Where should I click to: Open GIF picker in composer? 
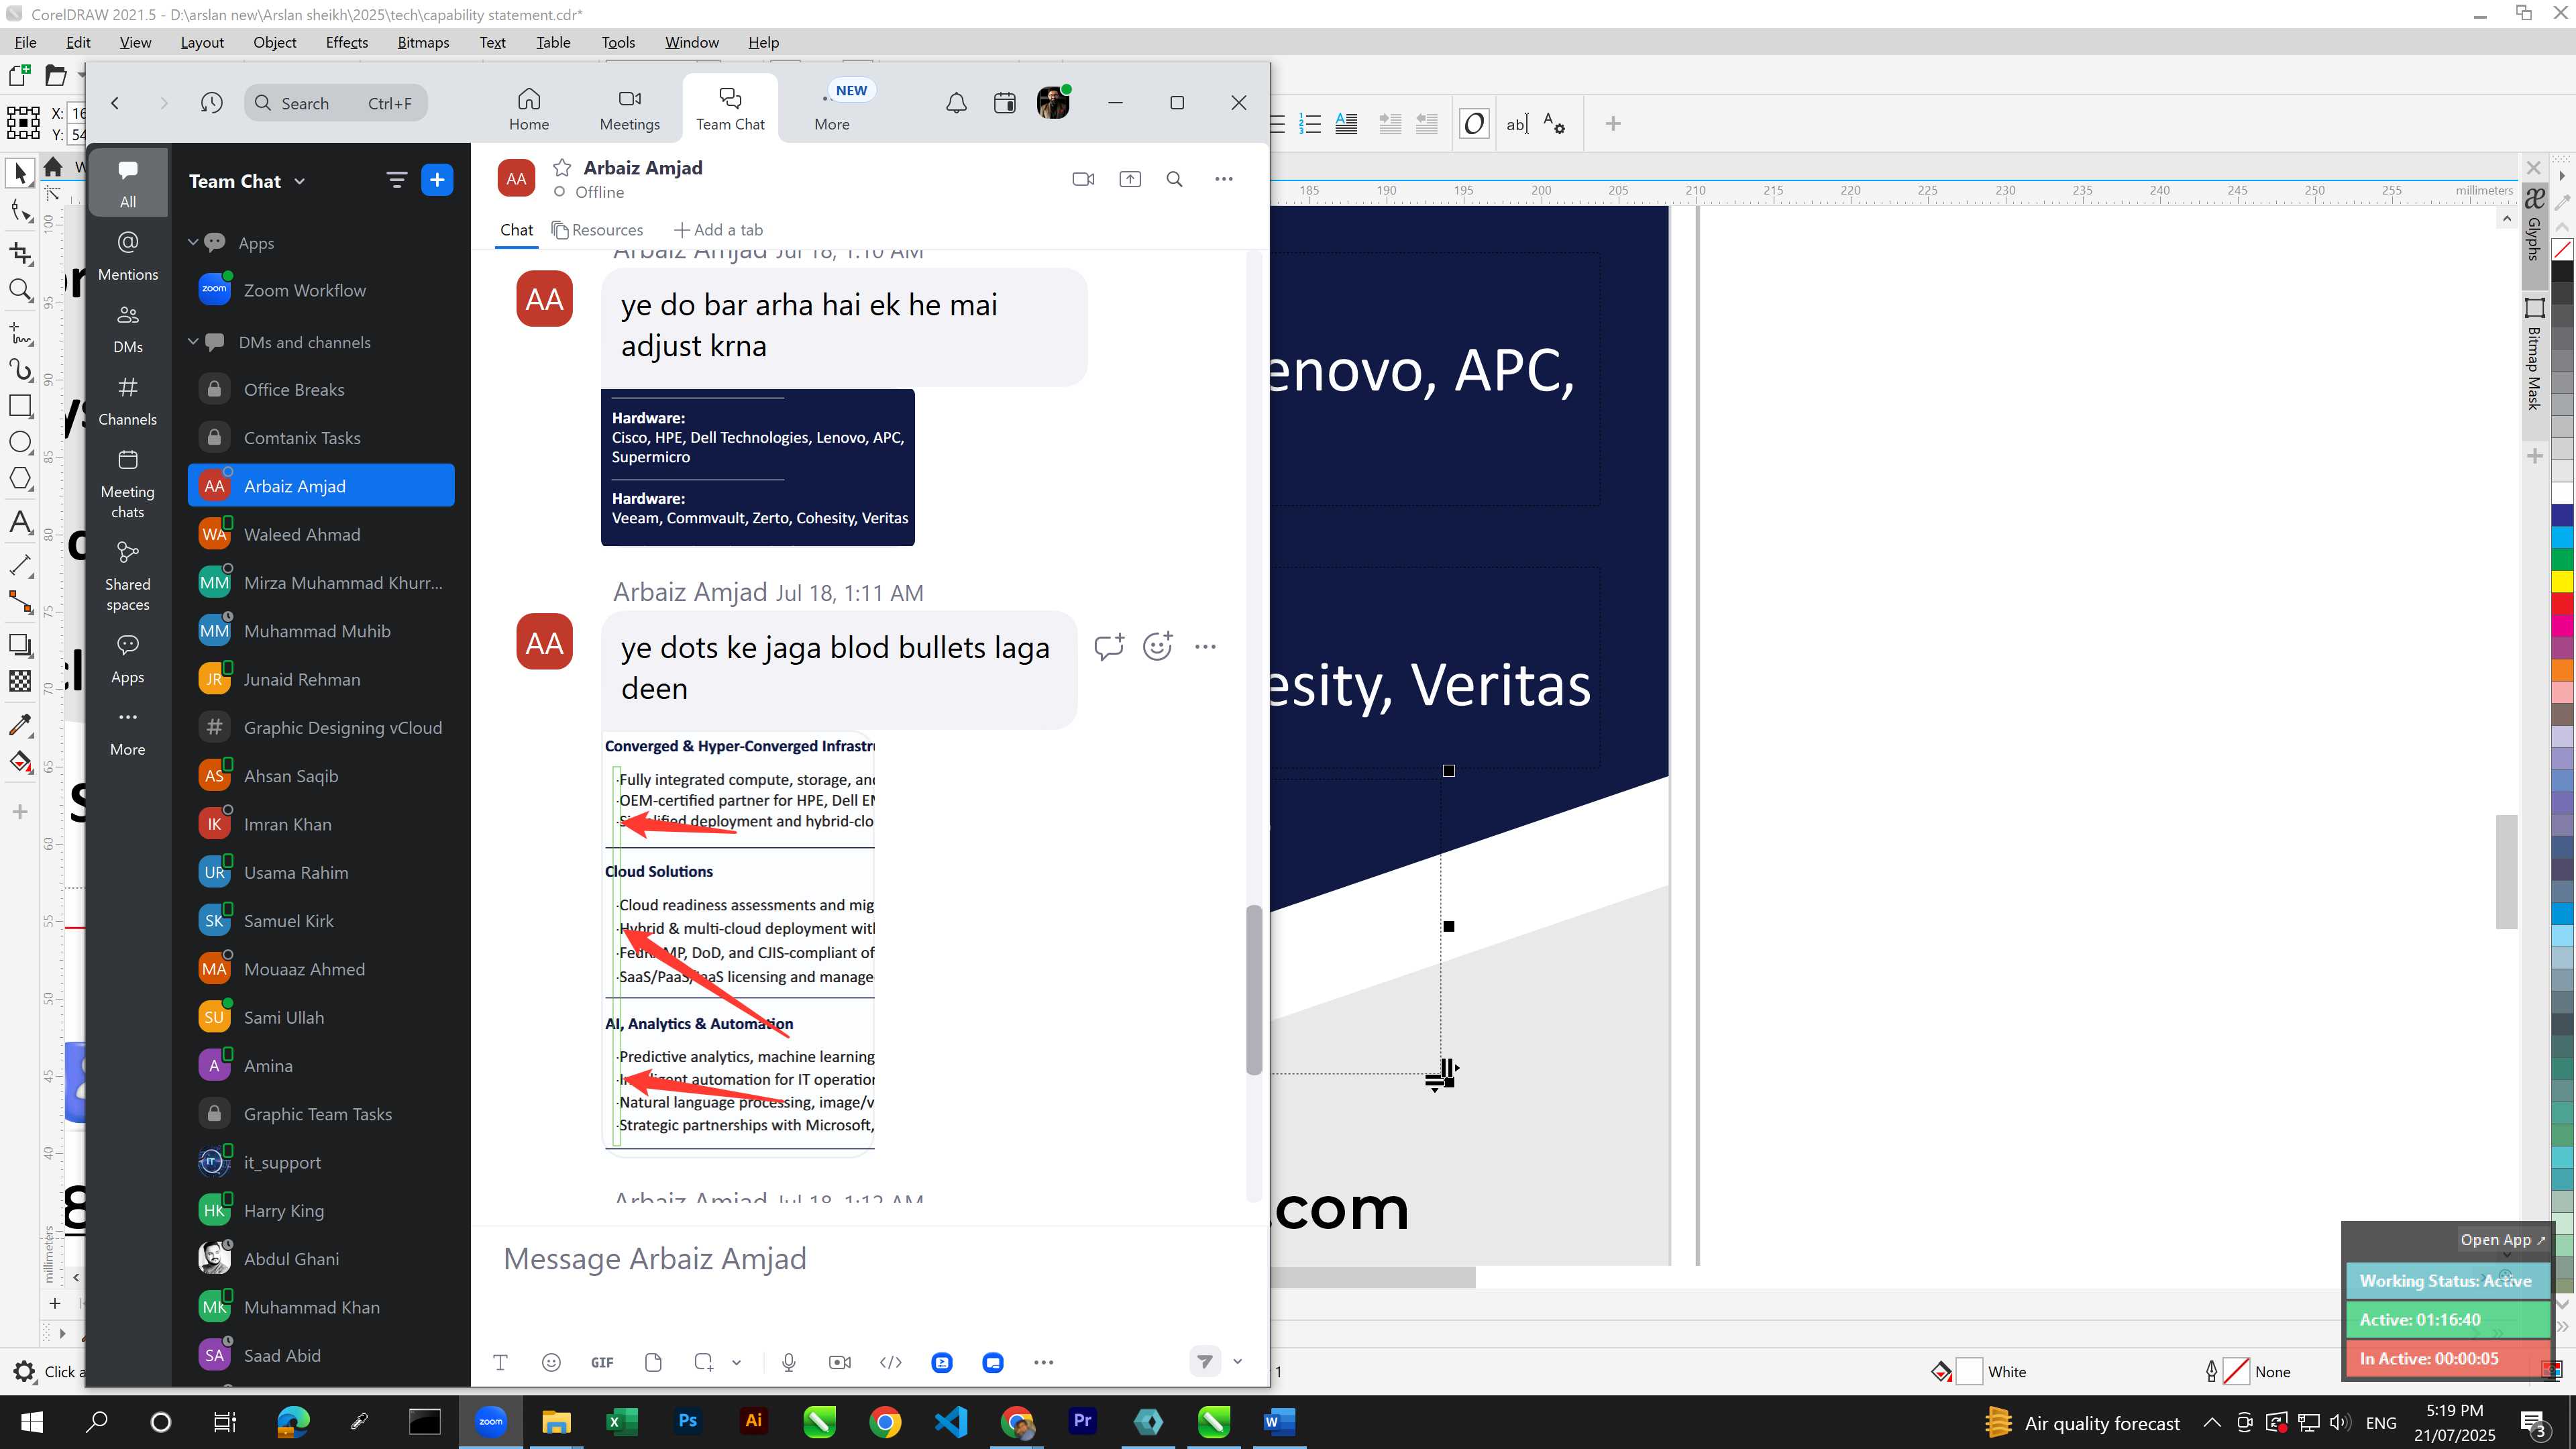pos(602,1362)
